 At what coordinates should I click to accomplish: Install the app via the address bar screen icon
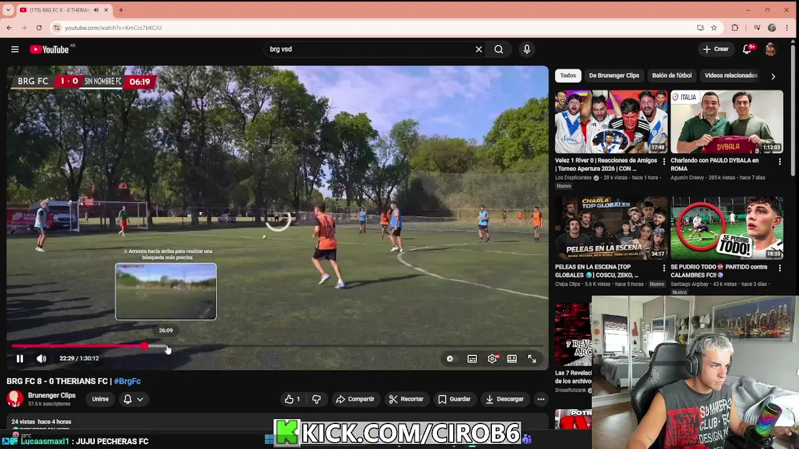point(700,27)
